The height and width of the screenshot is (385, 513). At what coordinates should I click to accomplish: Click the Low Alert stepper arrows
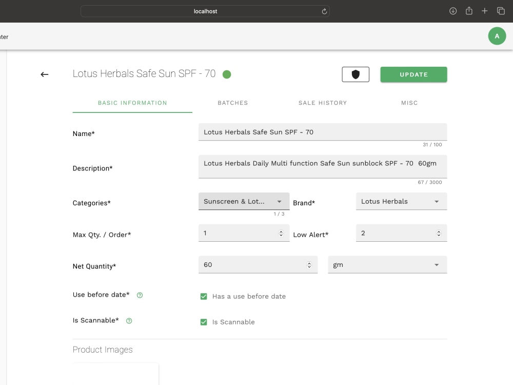pyautogui.click(x=439, y=233)
